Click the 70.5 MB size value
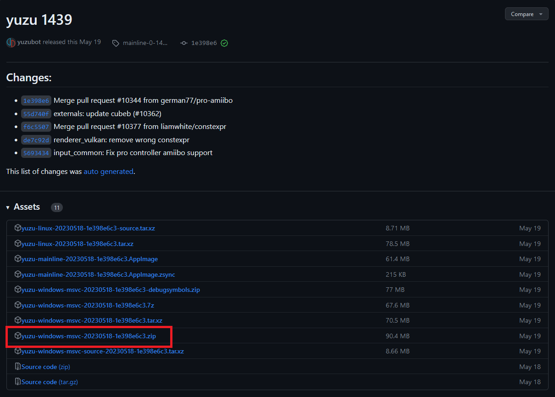Screen dimensions: 555x397 tap(398, 320)
